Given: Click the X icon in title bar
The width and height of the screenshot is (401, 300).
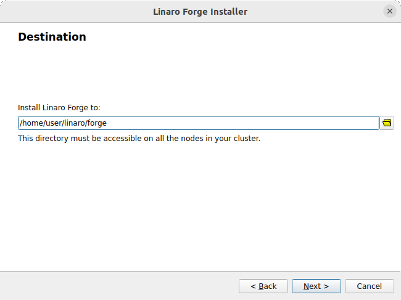Looking at the screenshot, I should tap(390, 11).
